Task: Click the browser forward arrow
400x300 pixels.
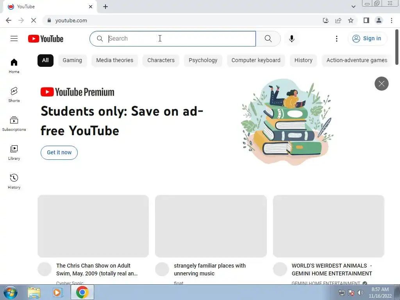Action: click(21, 20)
